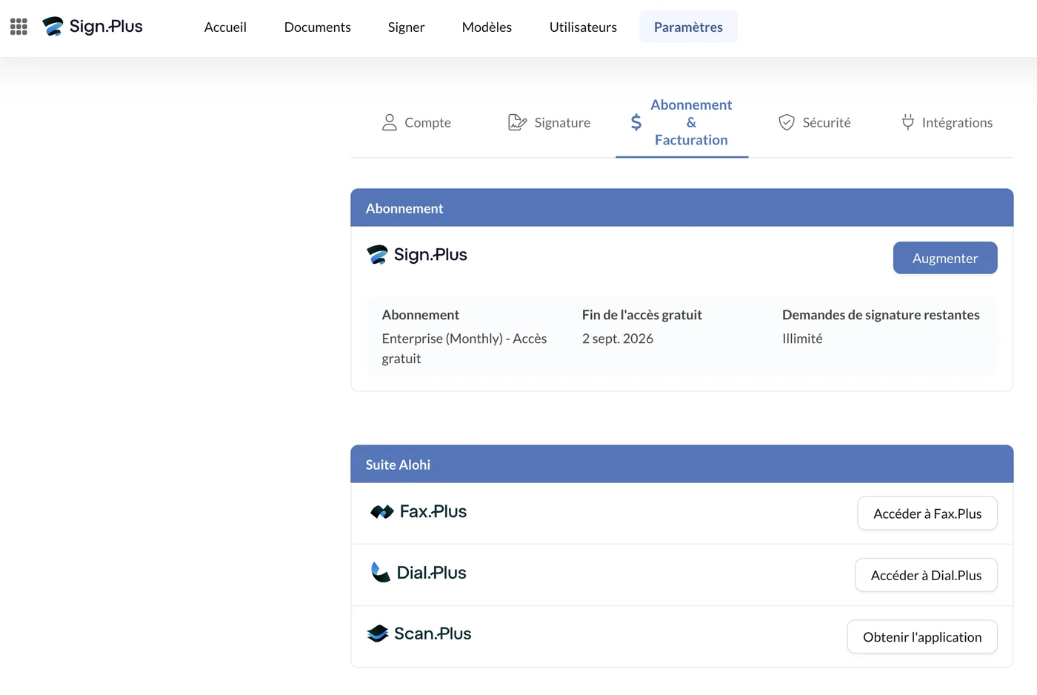Select Paramètres in top navigation
This screenshot has height=695, width=1037.
pyautogui.click(x=688, y=27)
